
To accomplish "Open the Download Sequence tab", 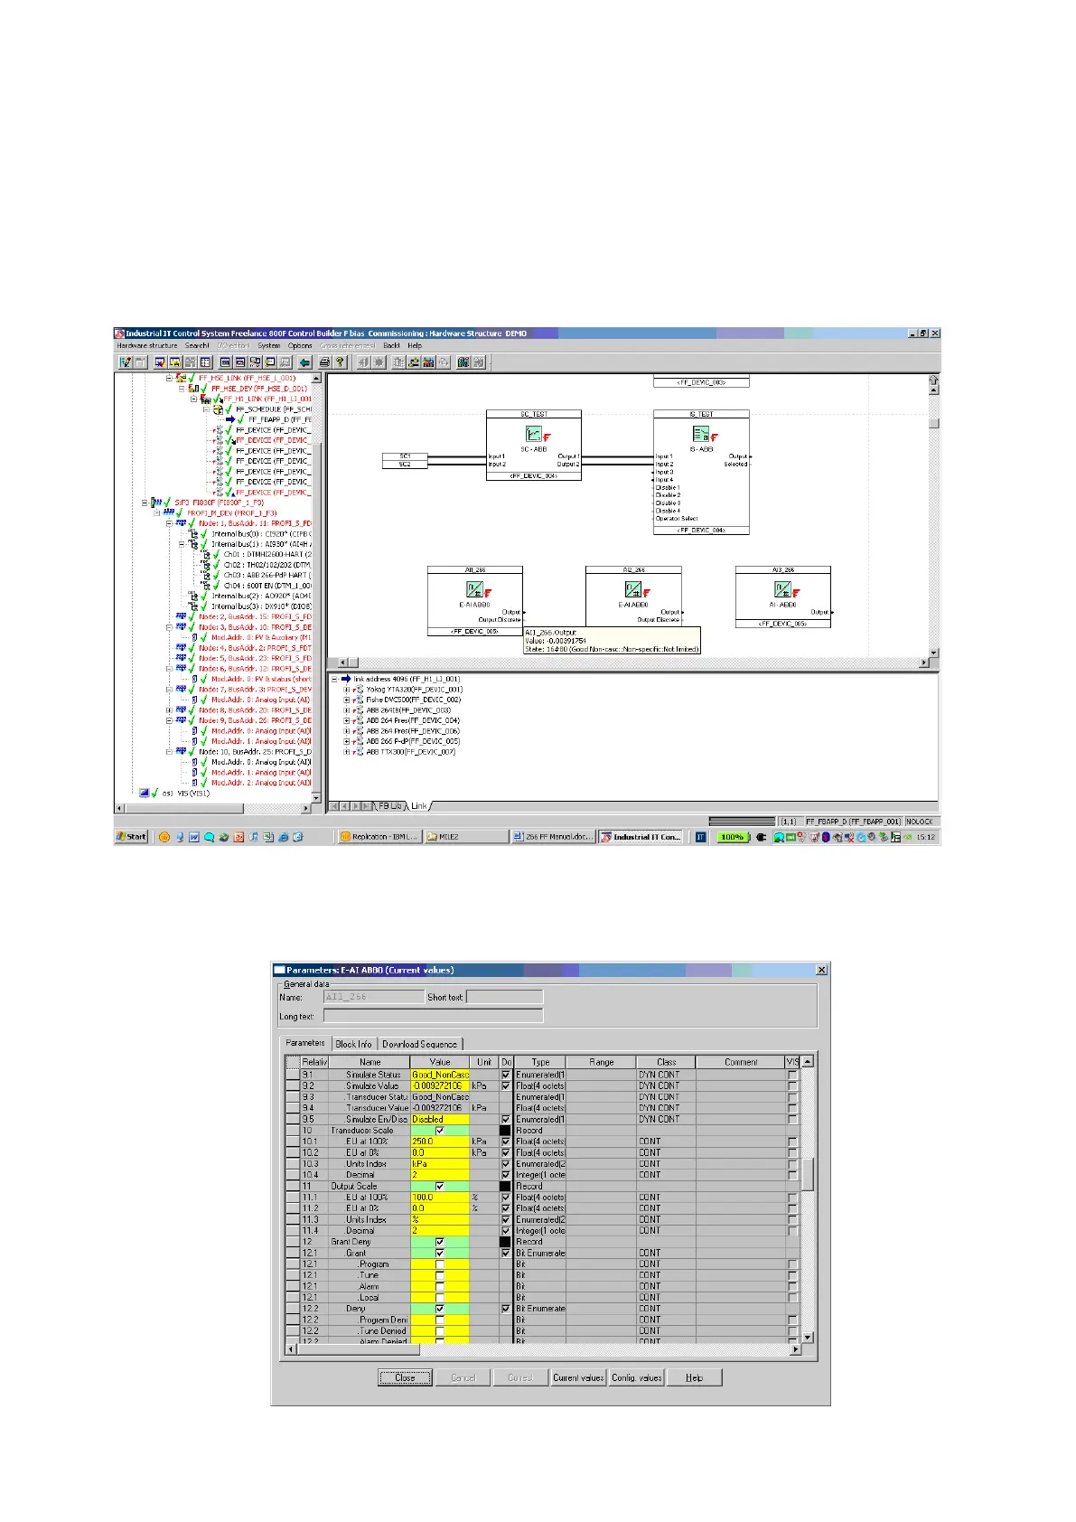I will click(x=419, y=1044).
